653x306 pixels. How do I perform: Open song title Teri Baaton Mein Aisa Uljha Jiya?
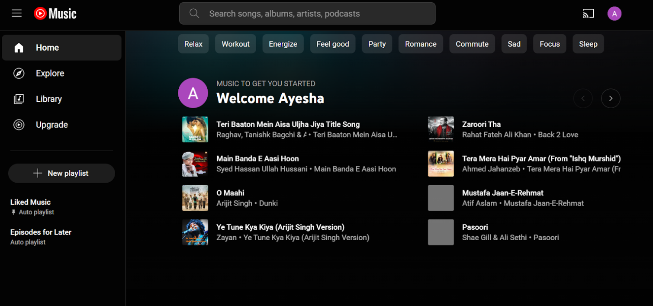pos(288,124)
